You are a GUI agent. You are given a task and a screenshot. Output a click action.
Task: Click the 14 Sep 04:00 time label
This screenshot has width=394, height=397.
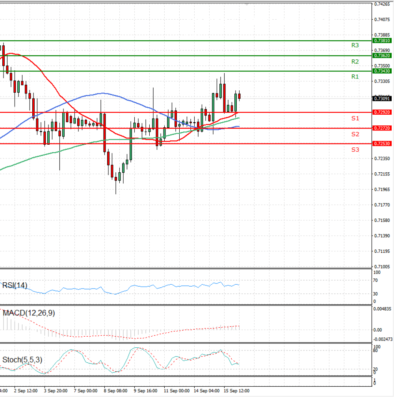(206, 391)
